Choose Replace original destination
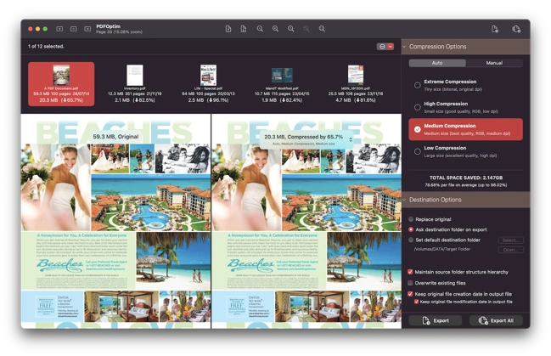 coord(411,219)
